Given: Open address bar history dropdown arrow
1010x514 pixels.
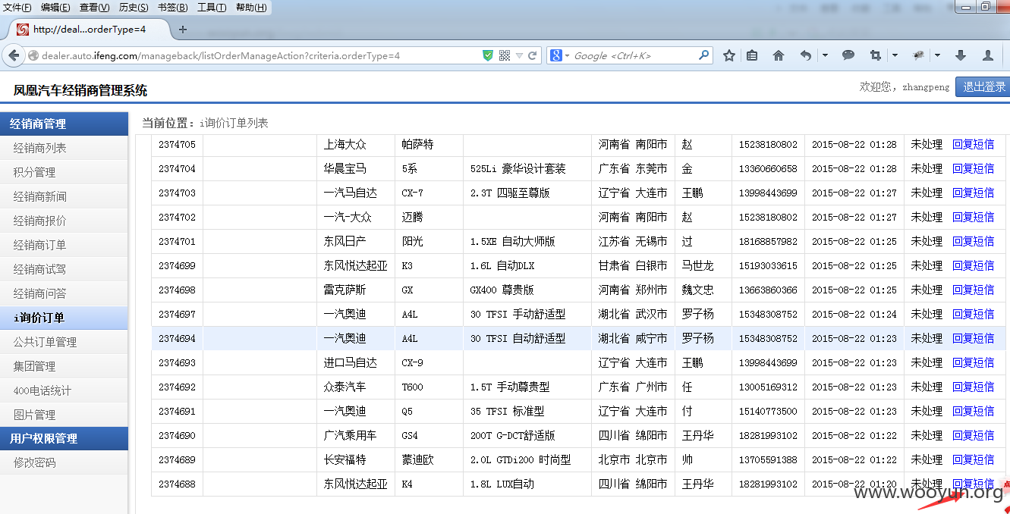Looking at the screenshot, I should tap(519, 55).
